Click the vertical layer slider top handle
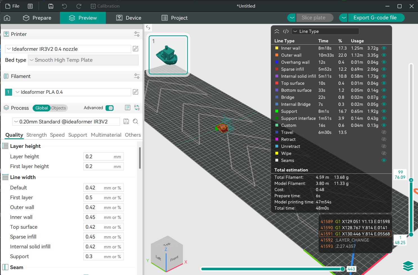This screenshot has height=275, width=418. tap(411, 180)
